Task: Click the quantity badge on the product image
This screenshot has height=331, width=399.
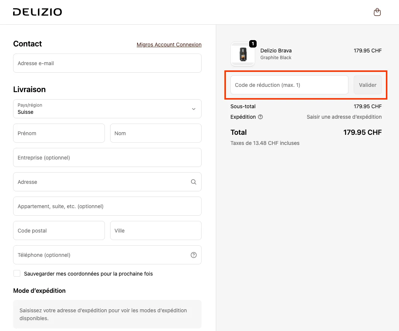Action: click(253, 44)
